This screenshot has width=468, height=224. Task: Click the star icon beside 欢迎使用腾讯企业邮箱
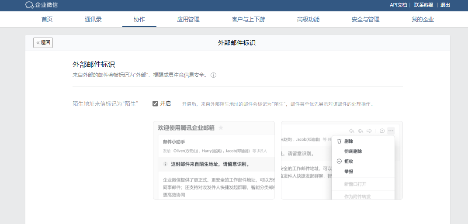(221, 128)
